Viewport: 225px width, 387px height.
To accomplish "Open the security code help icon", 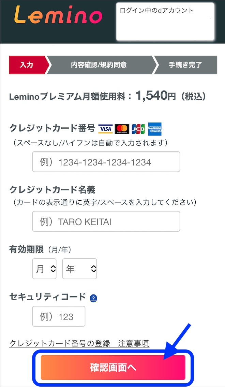I will pyautogui.click(x=94, y=298).
